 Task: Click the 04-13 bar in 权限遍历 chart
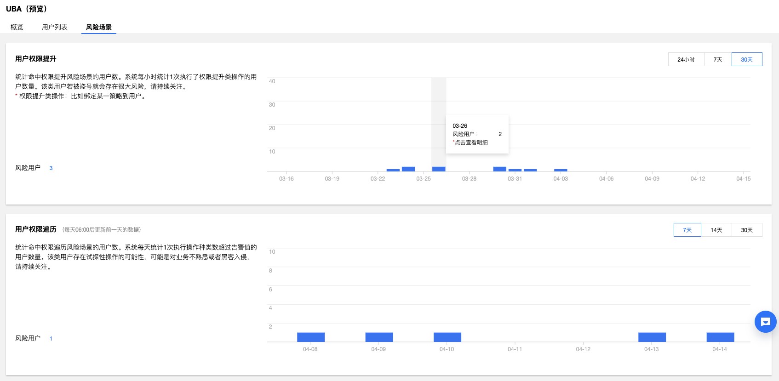(x=652, y=337)
